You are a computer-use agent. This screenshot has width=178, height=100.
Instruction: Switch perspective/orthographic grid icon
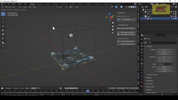tap(113, 33)
